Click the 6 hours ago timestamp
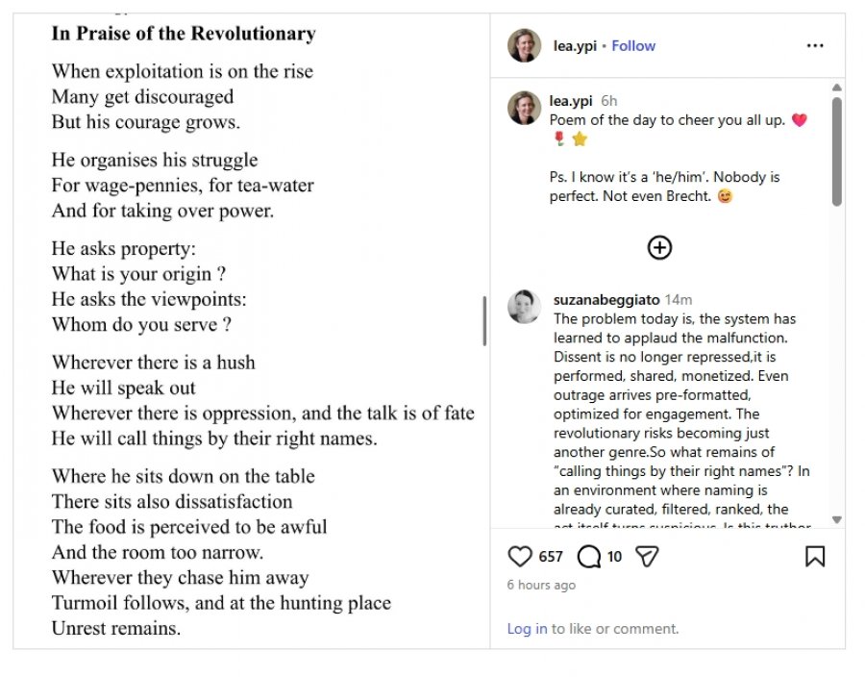 coord(541,585)
